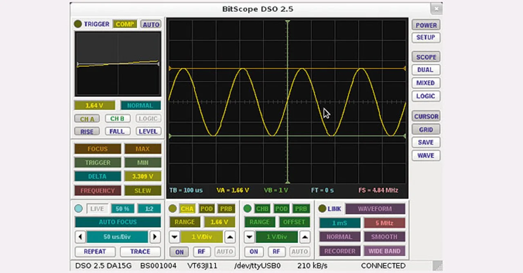Click the 1 mS field in the LINK panel
Image resolution: width=523 pixels, height=273 pixels.
[340, 223]
